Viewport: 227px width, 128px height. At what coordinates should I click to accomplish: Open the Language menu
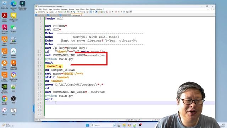[x=64, y=9]
